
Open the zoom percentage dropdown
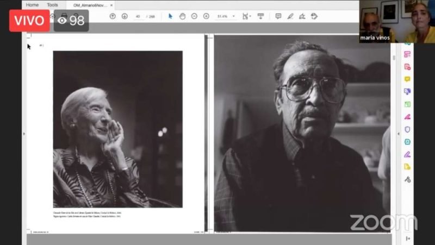234,16
